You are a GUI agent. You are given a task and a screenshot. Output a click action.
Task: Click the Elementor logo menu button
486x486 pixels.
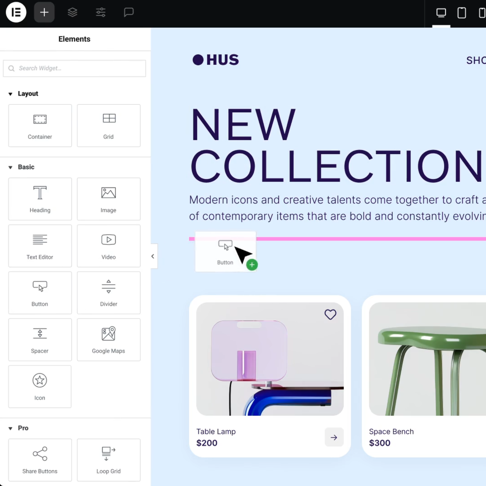point(16,12)
